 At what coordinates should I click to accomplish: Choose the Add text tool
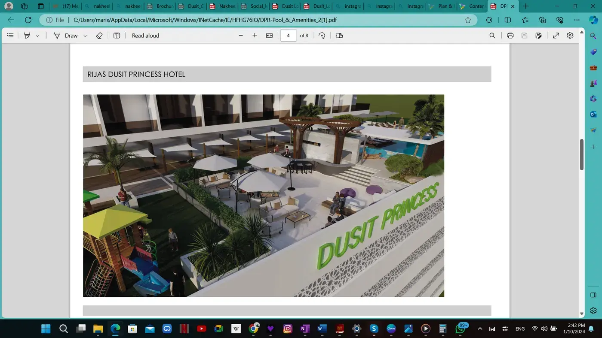[x=117, y=36]
